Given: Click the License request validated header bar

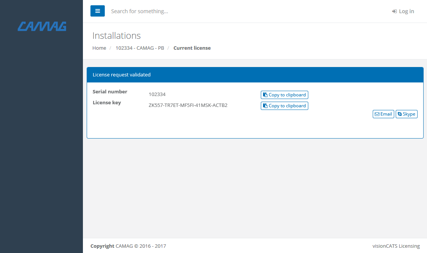Looking at the screenshot, I should 121,75.
